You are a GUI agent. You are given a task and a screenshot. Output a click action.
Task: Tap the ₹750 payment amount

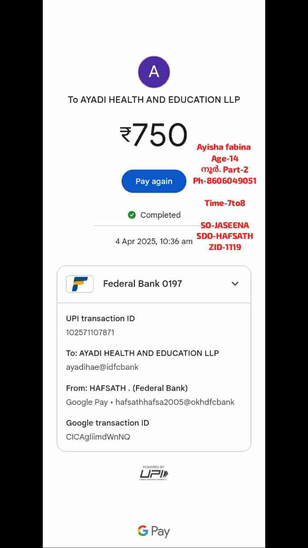(x=154, y=135)
